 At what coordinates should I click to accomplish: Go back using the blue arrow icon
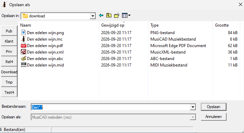101,15
